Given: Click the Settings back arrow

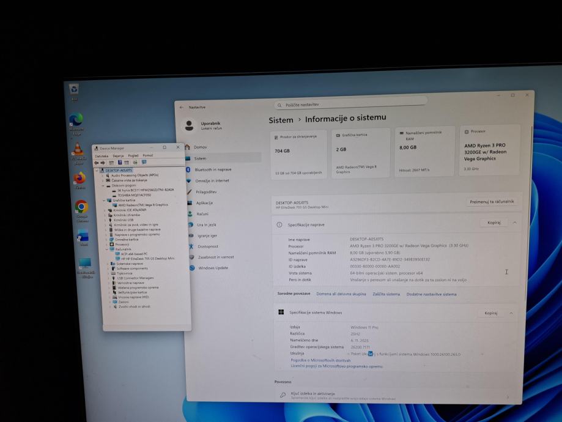Looking at the screenshot, I should 182,107.
